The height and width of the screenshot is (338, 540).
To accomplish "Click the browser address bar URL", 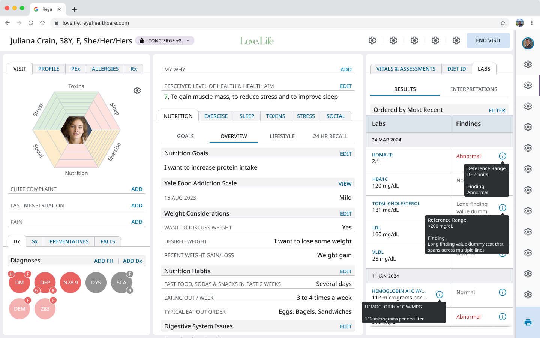I will click(x=96, y=23).
